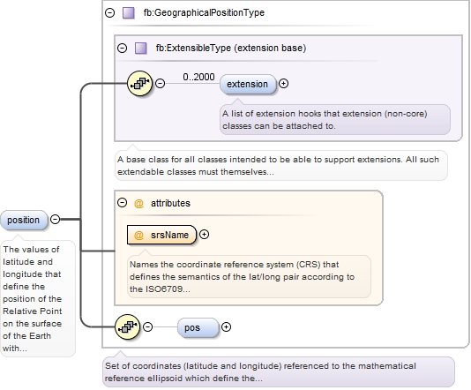Click the orange @ icon beside attributes
Screen dimensions: 471x390
coord(138,204)
